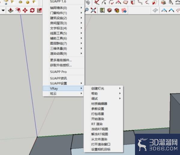Click the red arrow on grid icon

133,2
